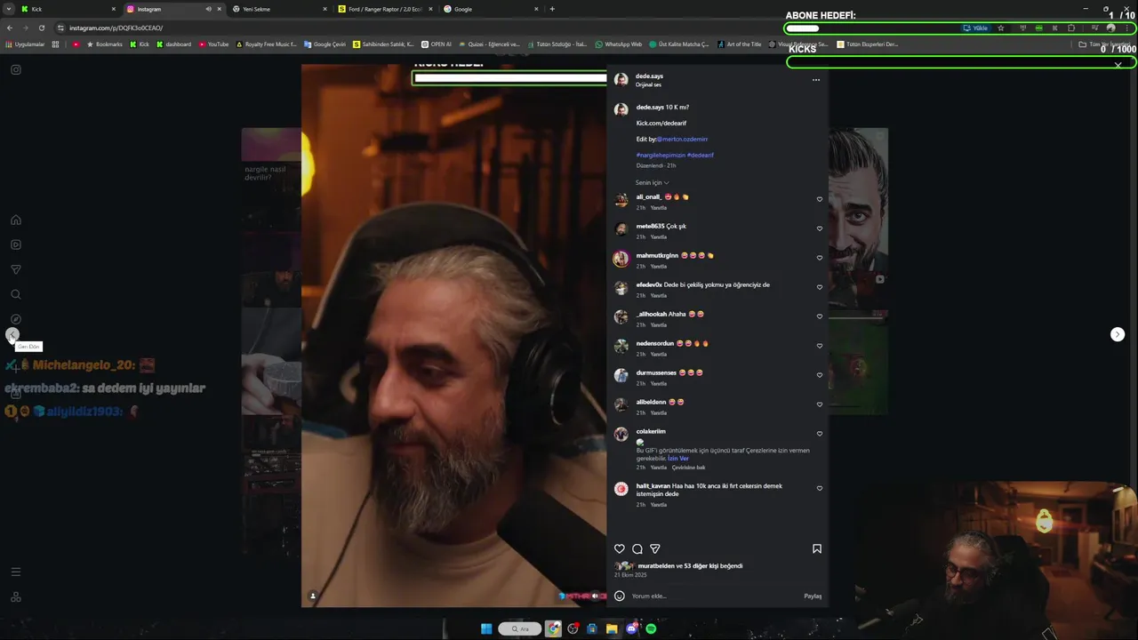Image resolution: width=1138 pixels, height=640 pixels.
Task: Open Explore compass icon in Instagram sidebar
Action: click(16, 319)
